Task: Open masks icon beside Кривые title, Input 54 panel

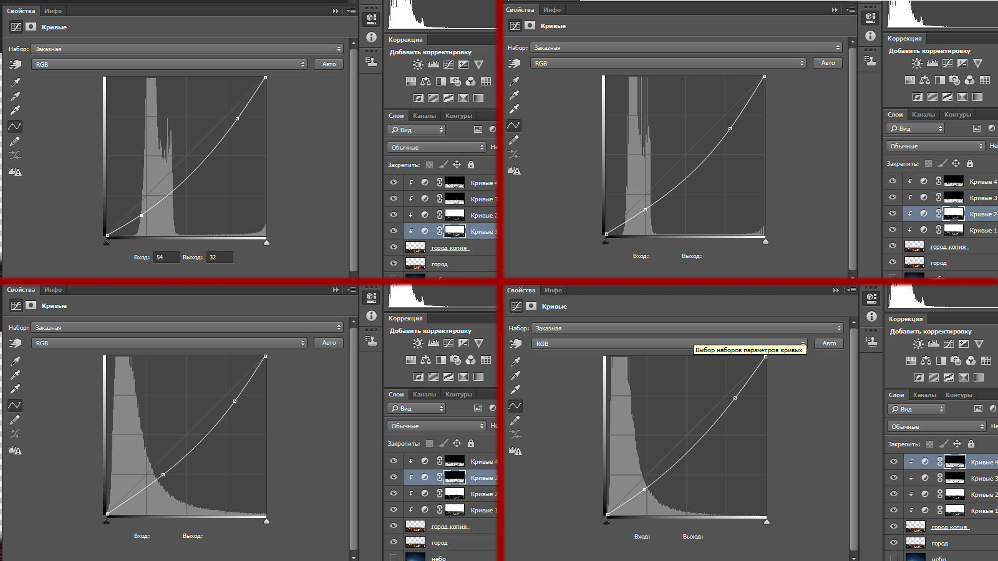Action: pos(31,27)
